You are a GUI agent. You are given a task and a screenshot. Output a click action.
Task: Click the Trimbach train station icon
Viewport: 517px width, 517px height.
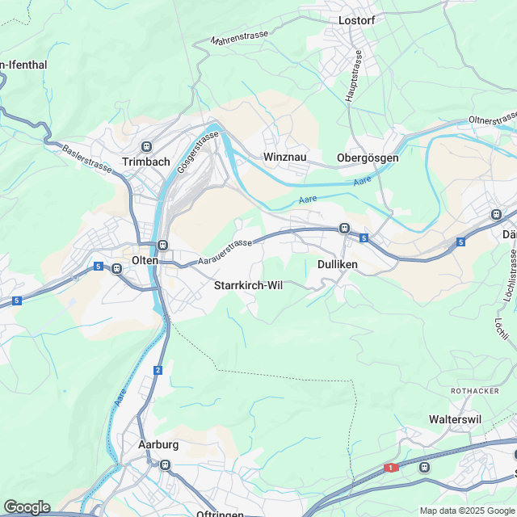coord(146,146)
